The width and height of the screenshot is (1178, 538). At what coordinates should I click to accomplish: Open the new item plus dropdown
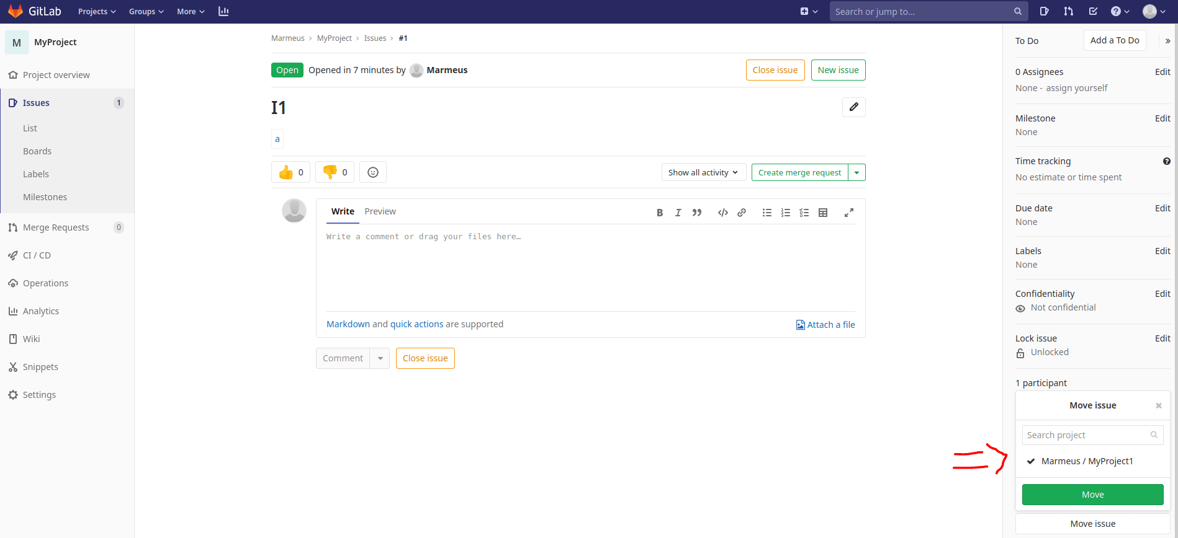click(809, 11)
